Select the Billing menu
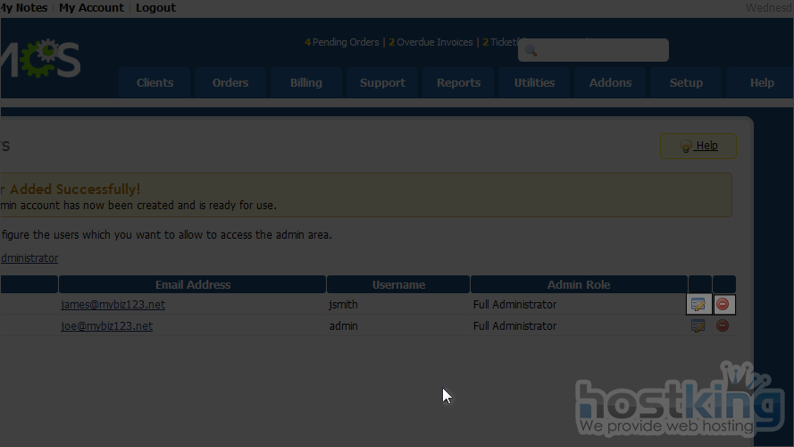The width and height of the screenshot is (794, 447). 305,83
